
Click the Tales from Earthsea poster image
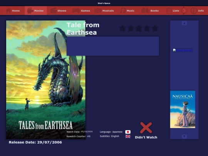46,80
